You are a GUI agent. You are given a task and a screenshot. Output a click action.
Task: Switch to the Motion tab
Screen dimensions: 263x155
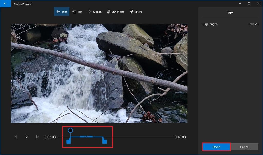pyautogui.click(x=95, y=12)
